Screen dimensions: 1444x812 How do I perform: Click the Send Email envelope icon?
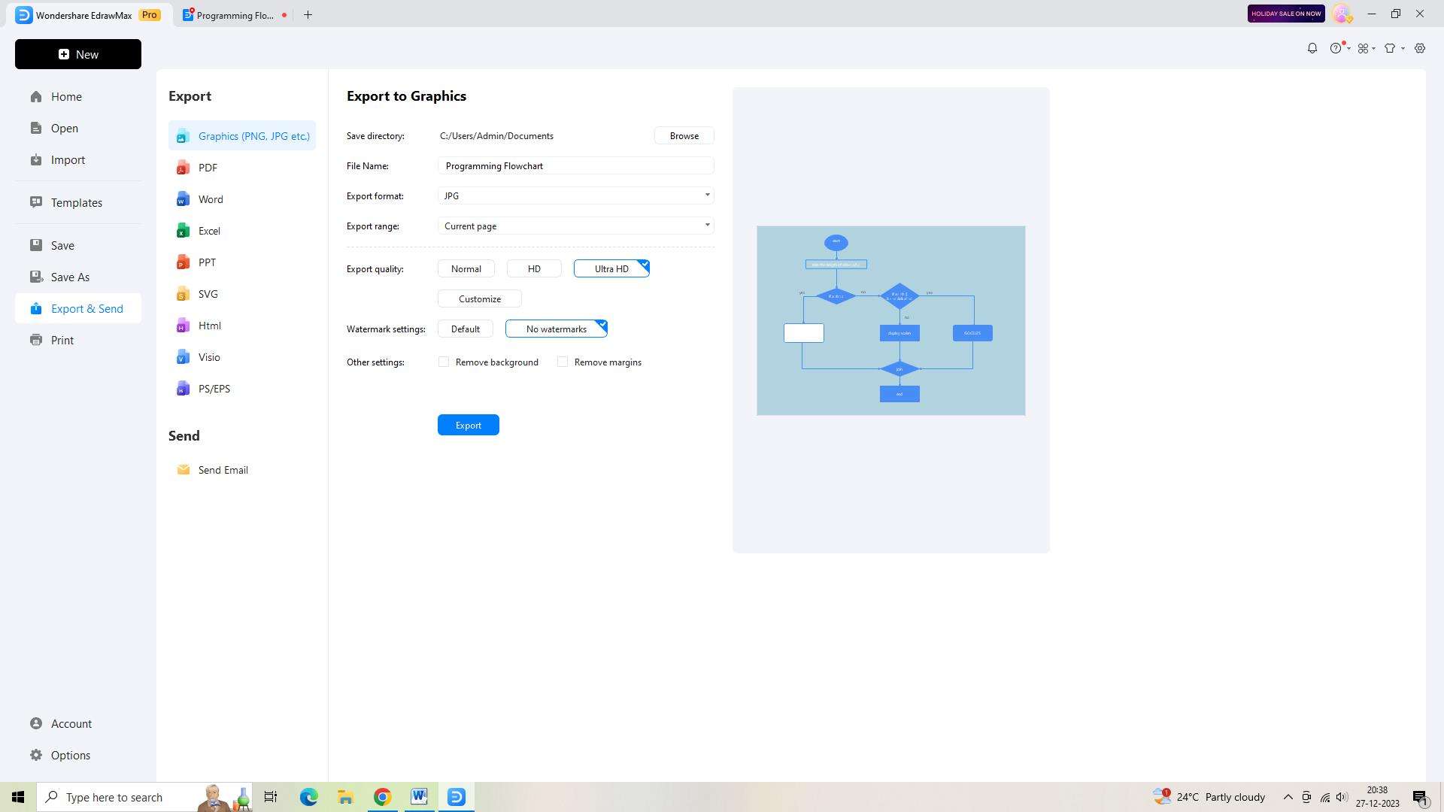(x=183, y=470)
